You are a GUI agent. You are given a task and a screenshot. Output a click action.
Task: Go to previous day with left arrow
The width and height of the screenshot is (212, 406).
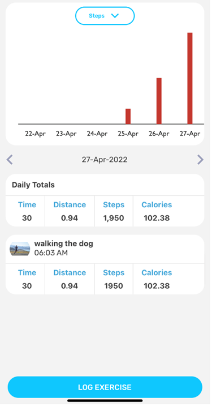tap(10, 160)
